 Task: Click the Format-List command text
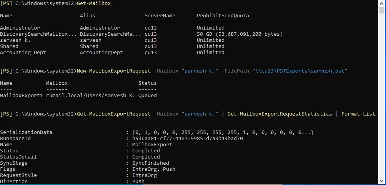tap(358, 114)
